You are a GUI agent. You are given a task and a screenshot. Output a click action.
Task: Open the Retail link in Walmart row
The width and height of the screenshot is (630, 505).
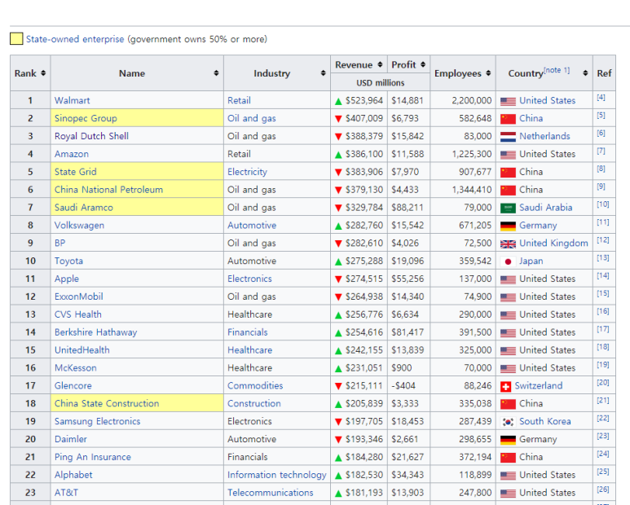239,100
